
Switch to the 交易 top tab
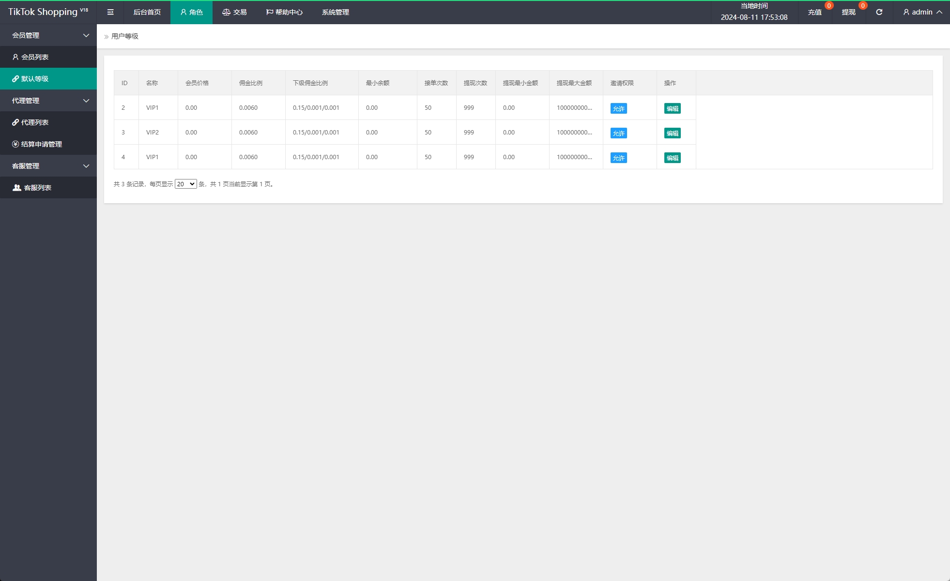coord(234,12)
